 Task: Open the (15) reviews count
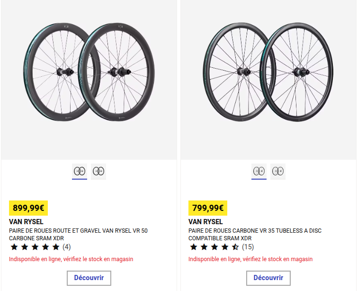(x=248, y=247)
